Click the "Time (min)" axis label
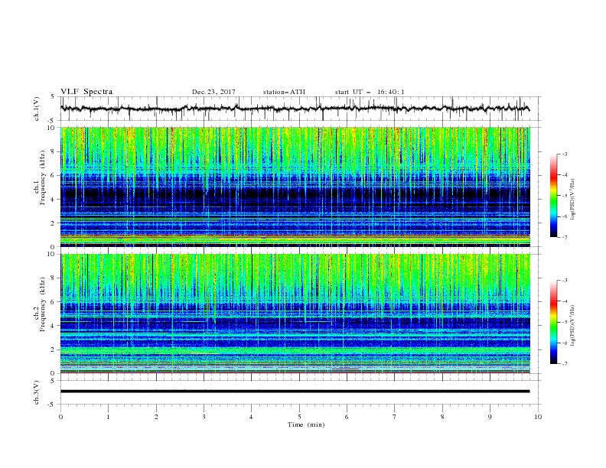This screenshot has height=468, width=606. [306, 424]
